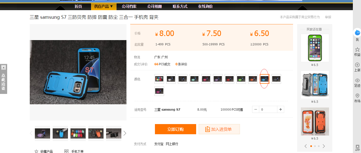The height and width of the screenshot is (153, 361).
Task: Go to the 首页 nav tab
Action: (78, 7)
